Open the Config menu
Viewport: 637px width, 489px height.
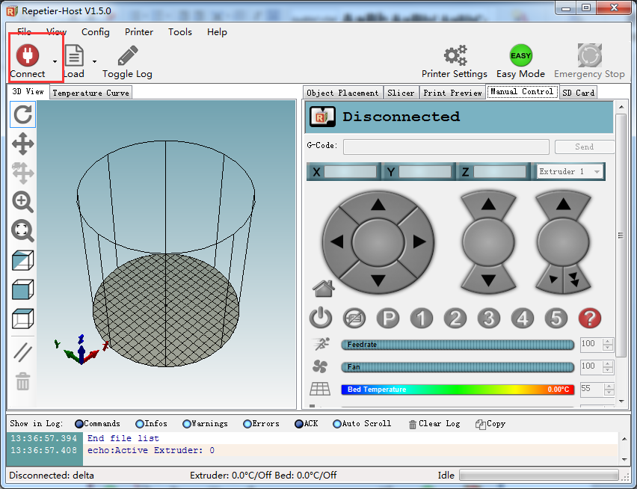tap(96, 32)
